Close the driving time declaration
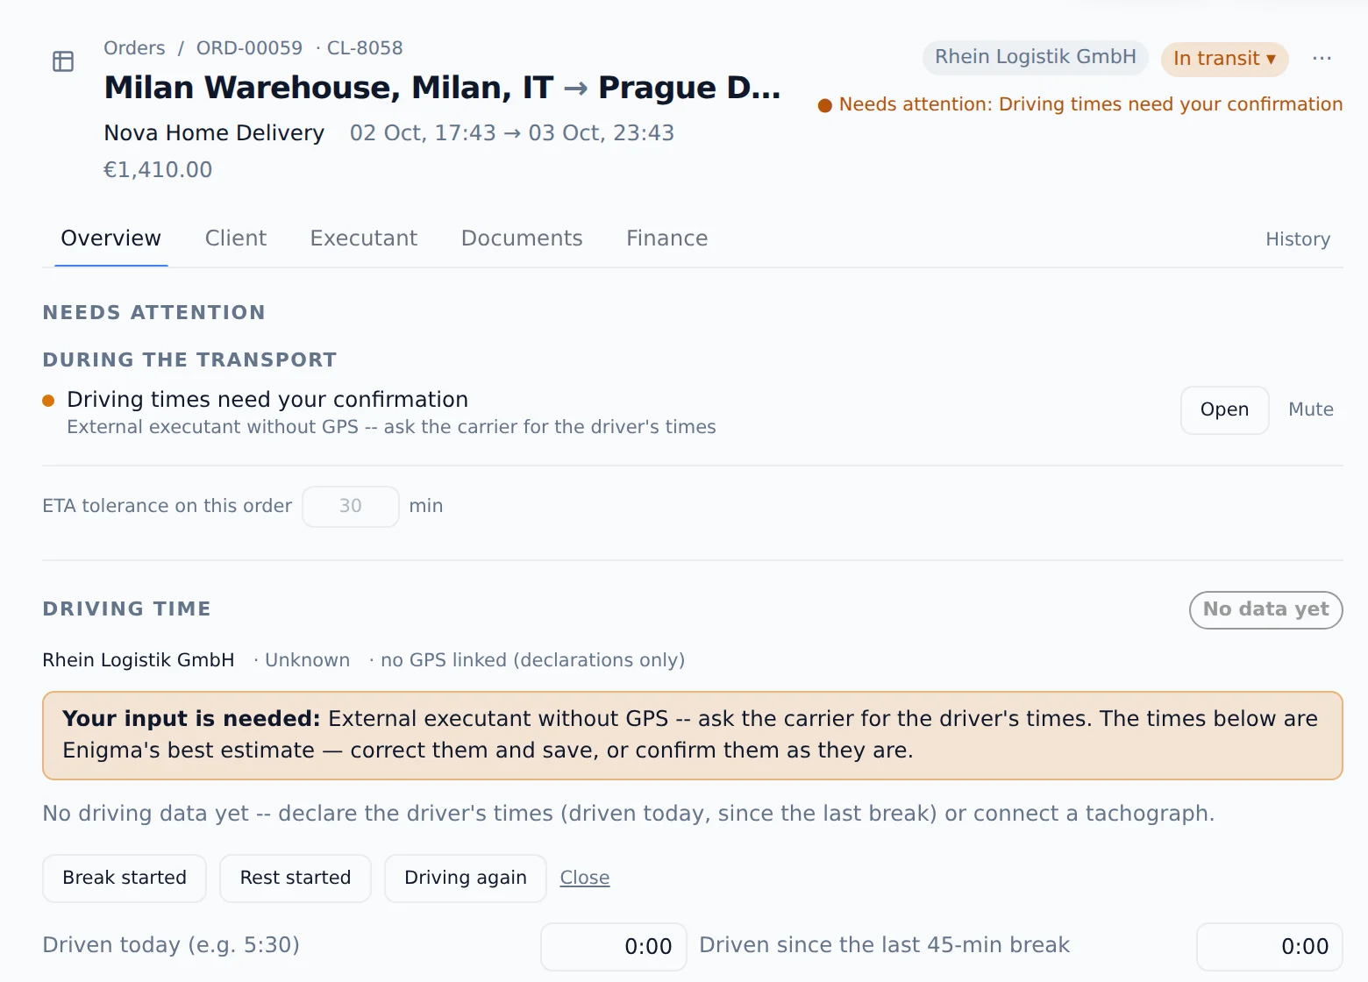Screen dimensions: 1368x982 tap(585, 878)
